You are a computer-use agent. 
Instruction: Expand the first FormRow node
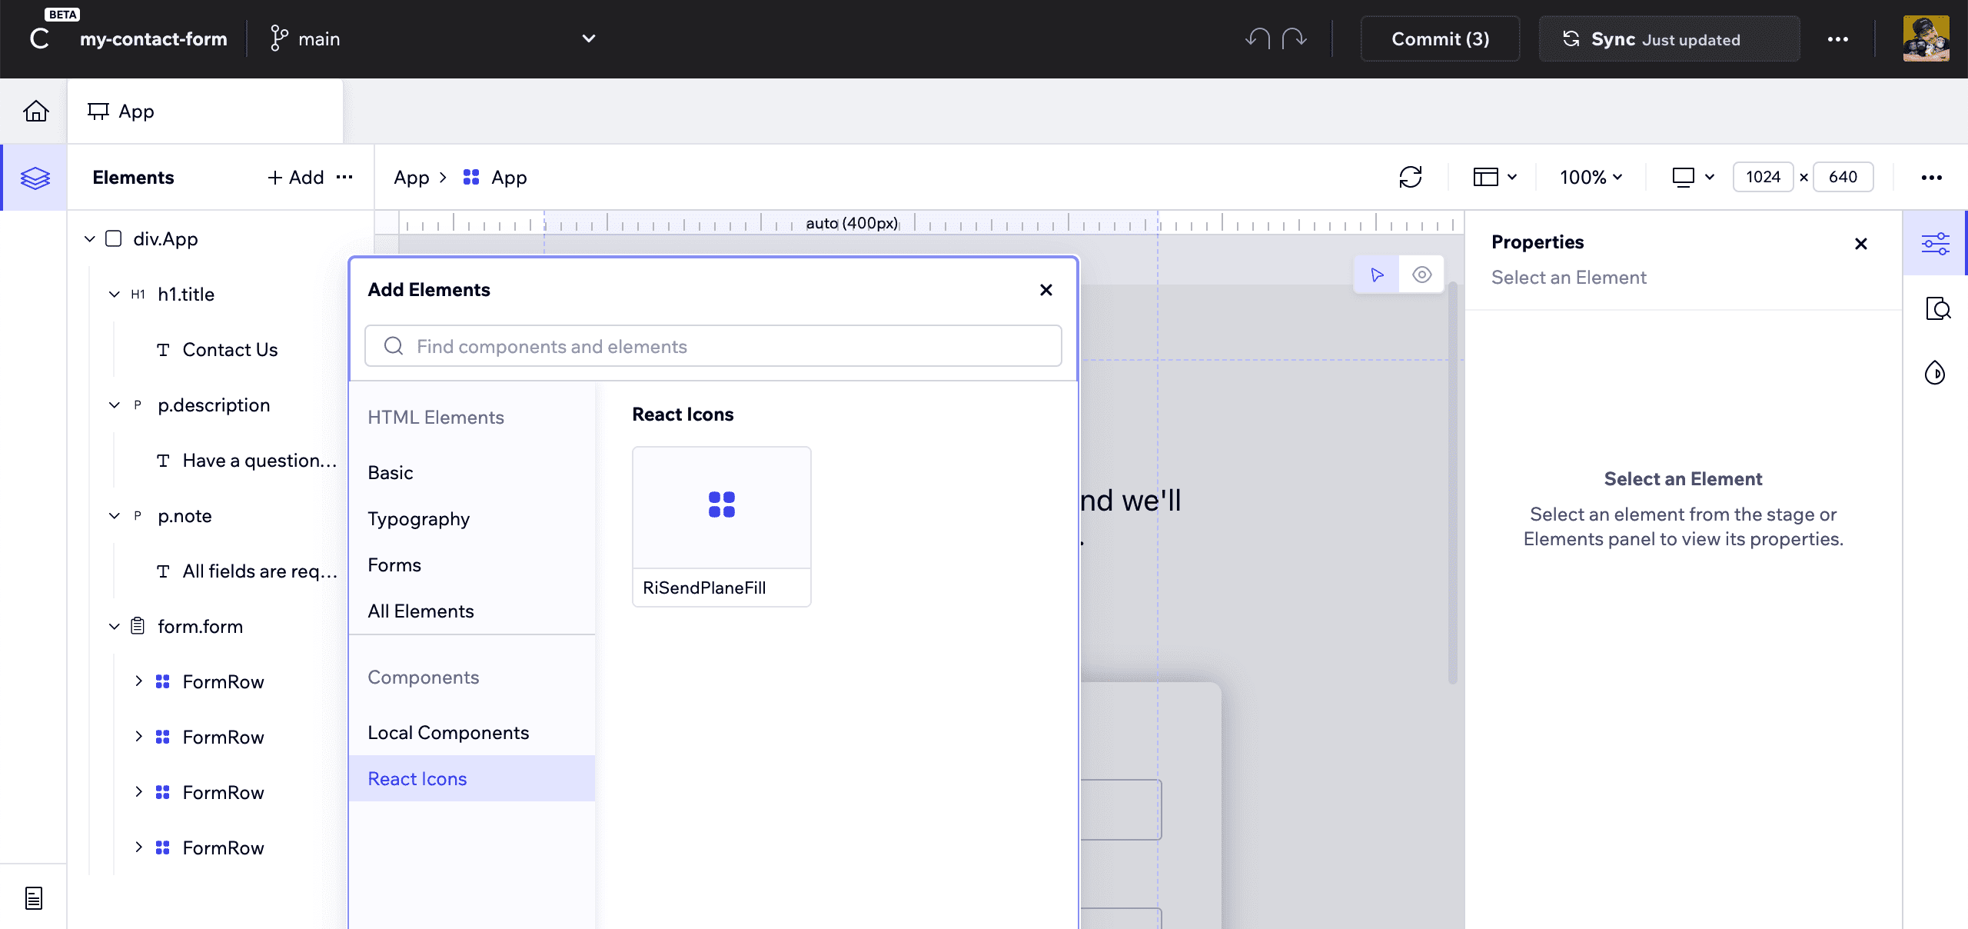click(139, 681)
